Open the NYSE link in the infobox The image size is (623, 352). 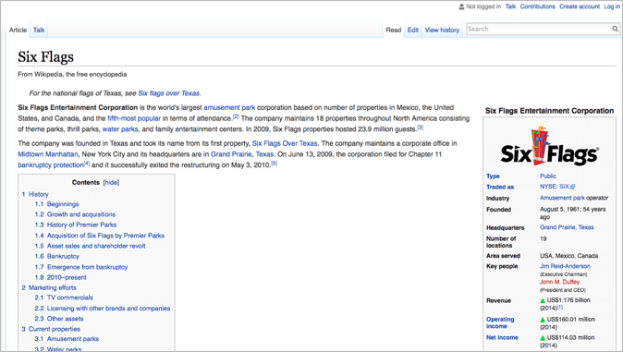pos(549,187)
